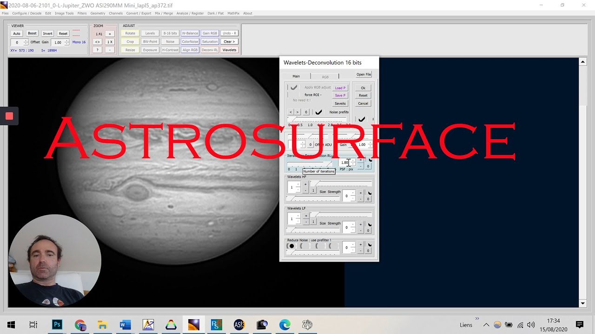Image resolution: width=595 pixels, height=334 pixels.
Task: Open the Wi-Fi network tray icon
Action: click(520, 325)
